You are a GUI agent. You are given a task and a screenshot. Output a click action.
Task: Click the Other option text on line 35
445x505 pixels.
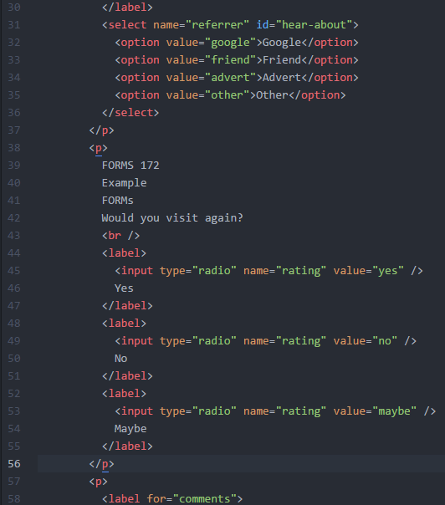coord(272,95)
